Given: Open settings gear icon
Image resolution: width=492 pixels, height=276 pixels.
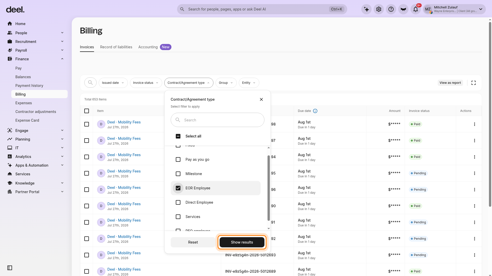Looking at the screenshot, I should (379, 9).
